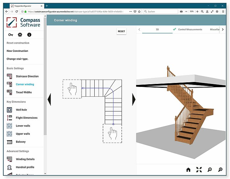Click sidebar scroll down arrow
Viewport: 230px width, 179px height.
(x=45, y=173)
